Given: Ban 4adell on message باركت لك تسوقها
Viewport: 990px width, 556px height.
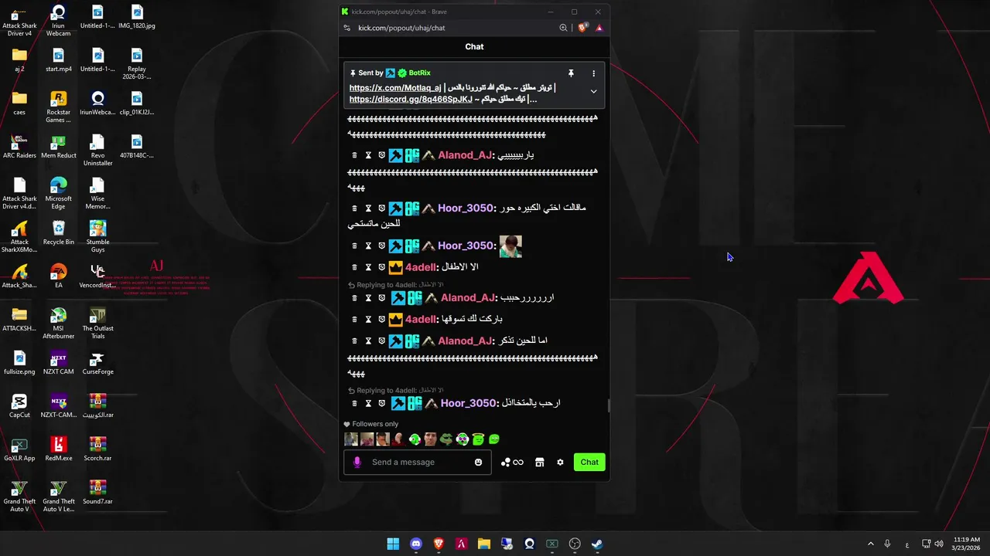Looking at the screenshot, I should pos(381,319).
